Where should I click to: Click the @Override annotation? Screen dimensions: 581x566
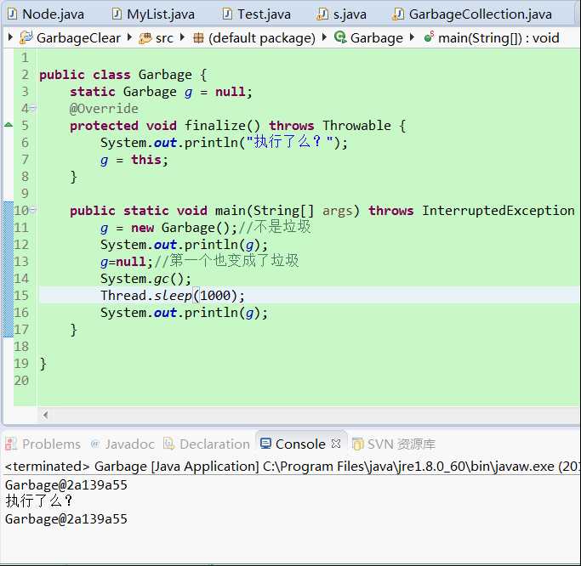click(104, 109)
